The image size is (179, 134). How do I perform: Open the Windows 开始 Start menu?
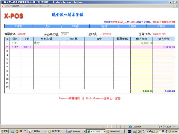pos(5,131)
